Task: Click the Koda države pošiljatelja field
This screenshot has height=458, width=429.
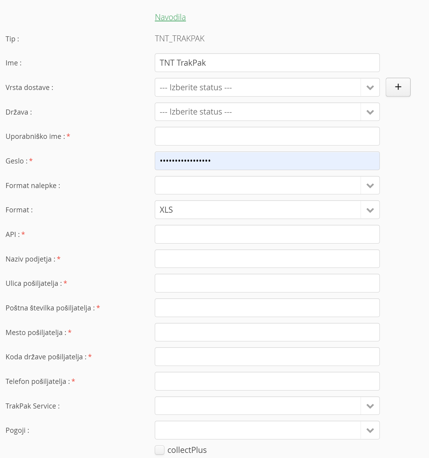Action: click(267, 357)
